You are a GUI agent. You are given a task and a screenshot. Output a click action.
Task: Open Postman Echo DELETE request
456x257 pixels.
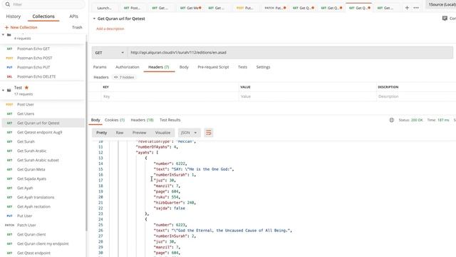[x=36, y=76]
